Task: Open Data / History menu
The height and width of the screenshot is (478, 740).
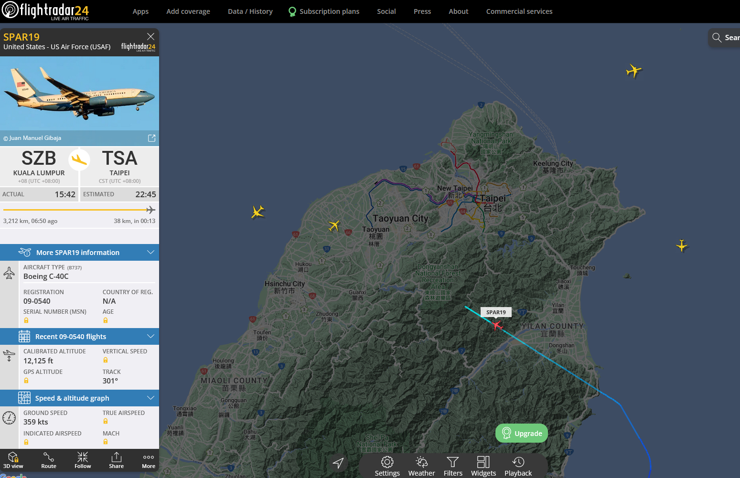Action: 250,11
